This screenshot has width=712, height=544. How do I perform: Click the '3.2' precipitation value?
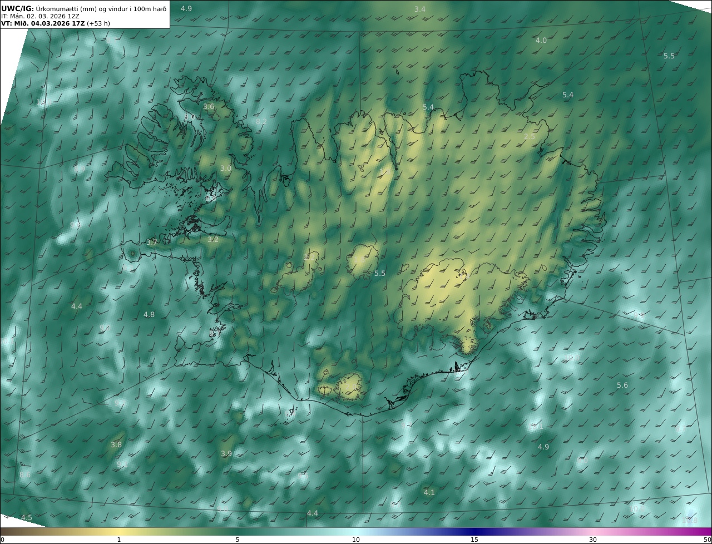(x=213, y=240)
